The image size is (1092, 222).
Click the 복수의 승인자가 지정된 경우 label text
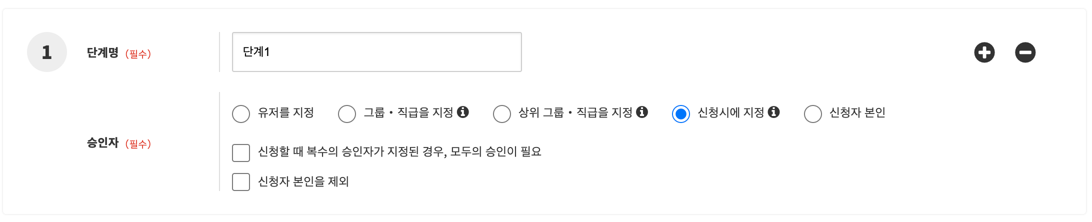[x=399, y=151]
